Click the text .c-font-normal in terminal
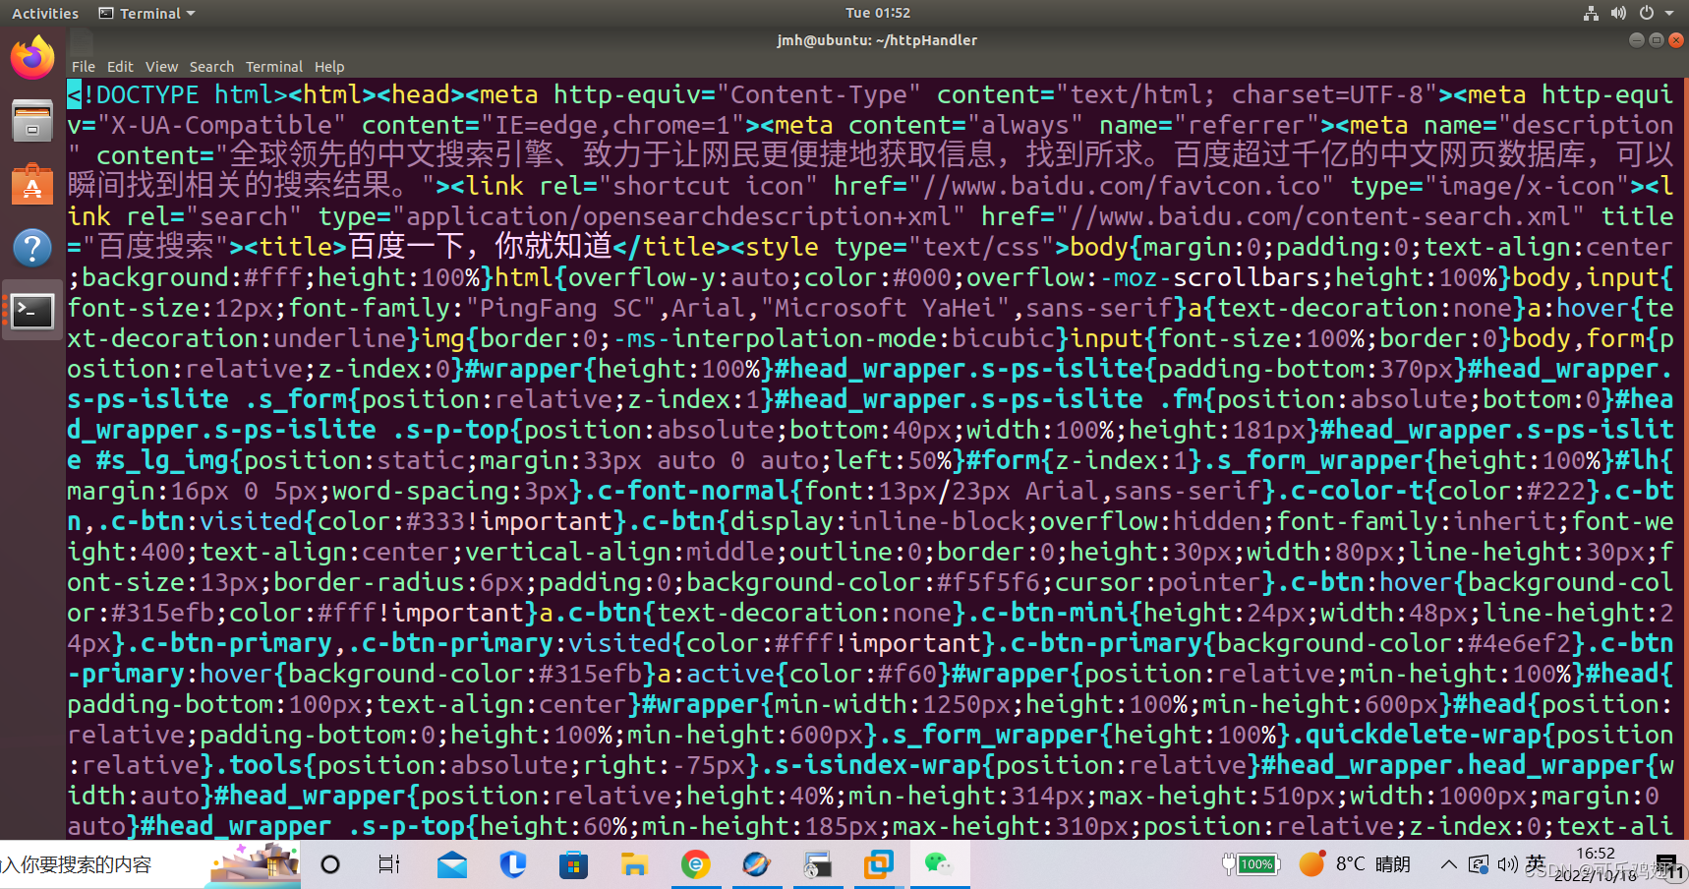 [x=686, y=491]
